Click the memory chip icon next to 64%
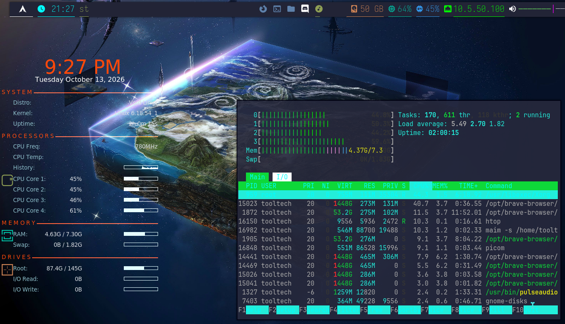 point(392,8)
